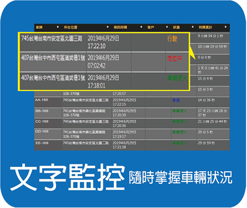Click the red 定位中 status label
The image size is (247, 208).
pyautogui.click(x=175, y=58)
